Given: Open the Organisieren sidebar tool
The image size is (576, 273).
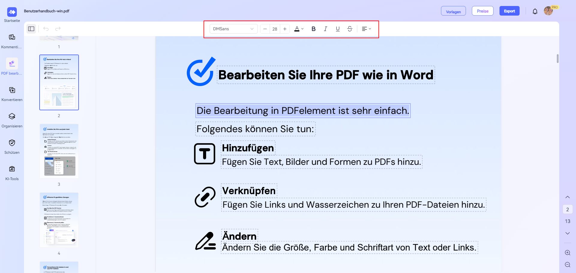Looking at the screenshot, I should (x=12, y=120).
